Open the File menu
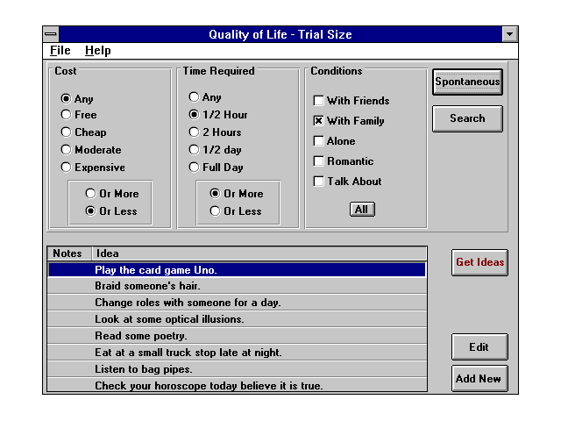 click(x=60, y=51)
